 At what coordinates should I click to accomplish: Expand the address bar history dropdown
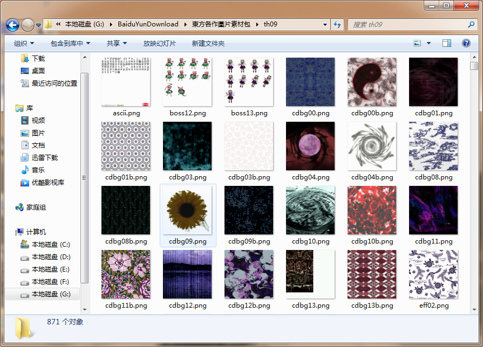click(325, 24)
